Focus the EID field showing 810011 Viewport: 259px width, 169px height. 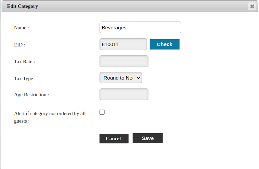[x=123, y=44]
